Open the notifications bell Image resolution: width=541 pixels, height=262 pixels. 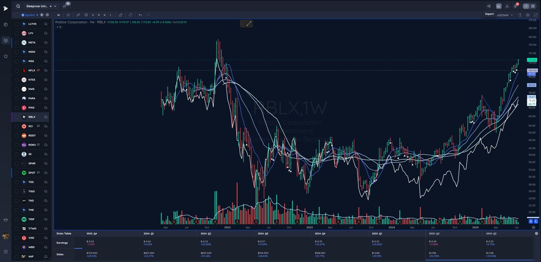point(515,6)
